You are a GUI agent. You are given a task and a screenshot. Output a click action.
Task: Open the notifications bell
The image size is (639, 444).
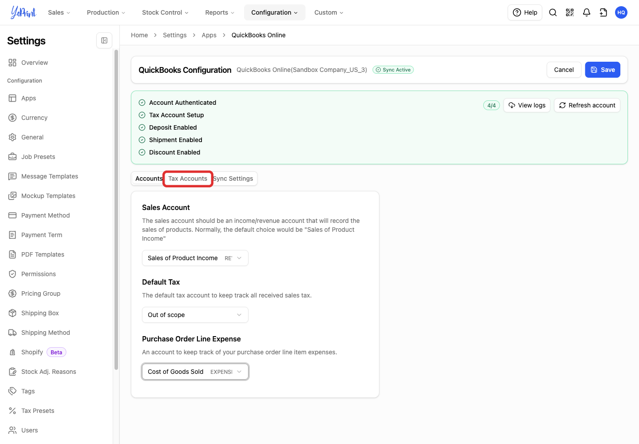pos(587,12)
